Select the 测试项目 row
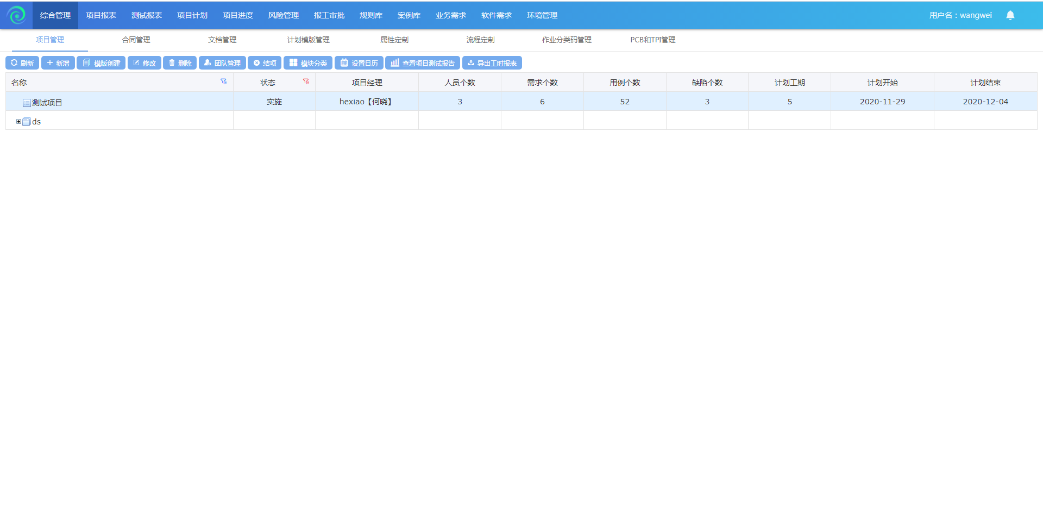Image resolution: width=1043 pixels, height=527 pixels. pos(47,102)
